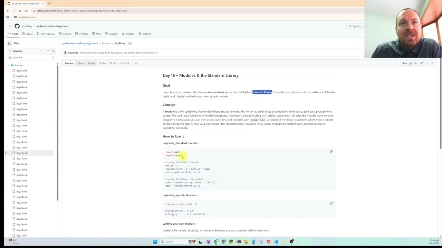Viewport: 442px width, 248px height.
Task: Switch file view to Preview
Action: click(69, 63)
